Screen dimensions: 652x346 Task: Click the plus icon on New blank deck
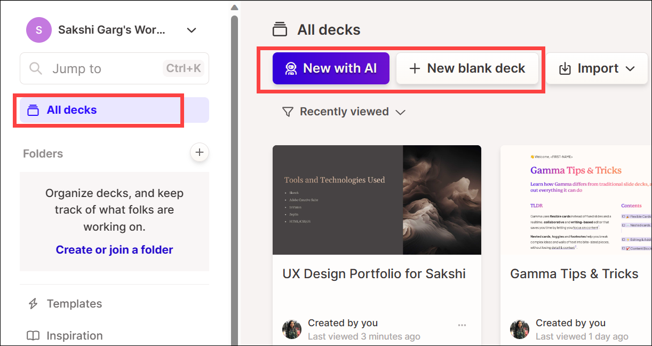point(415,68)
